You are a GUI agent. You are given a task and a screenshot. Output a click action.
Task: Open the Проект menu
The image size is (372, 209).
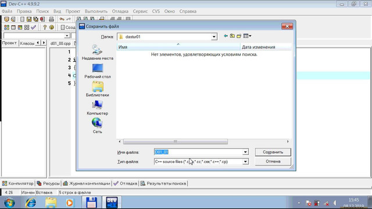[73, 12]
